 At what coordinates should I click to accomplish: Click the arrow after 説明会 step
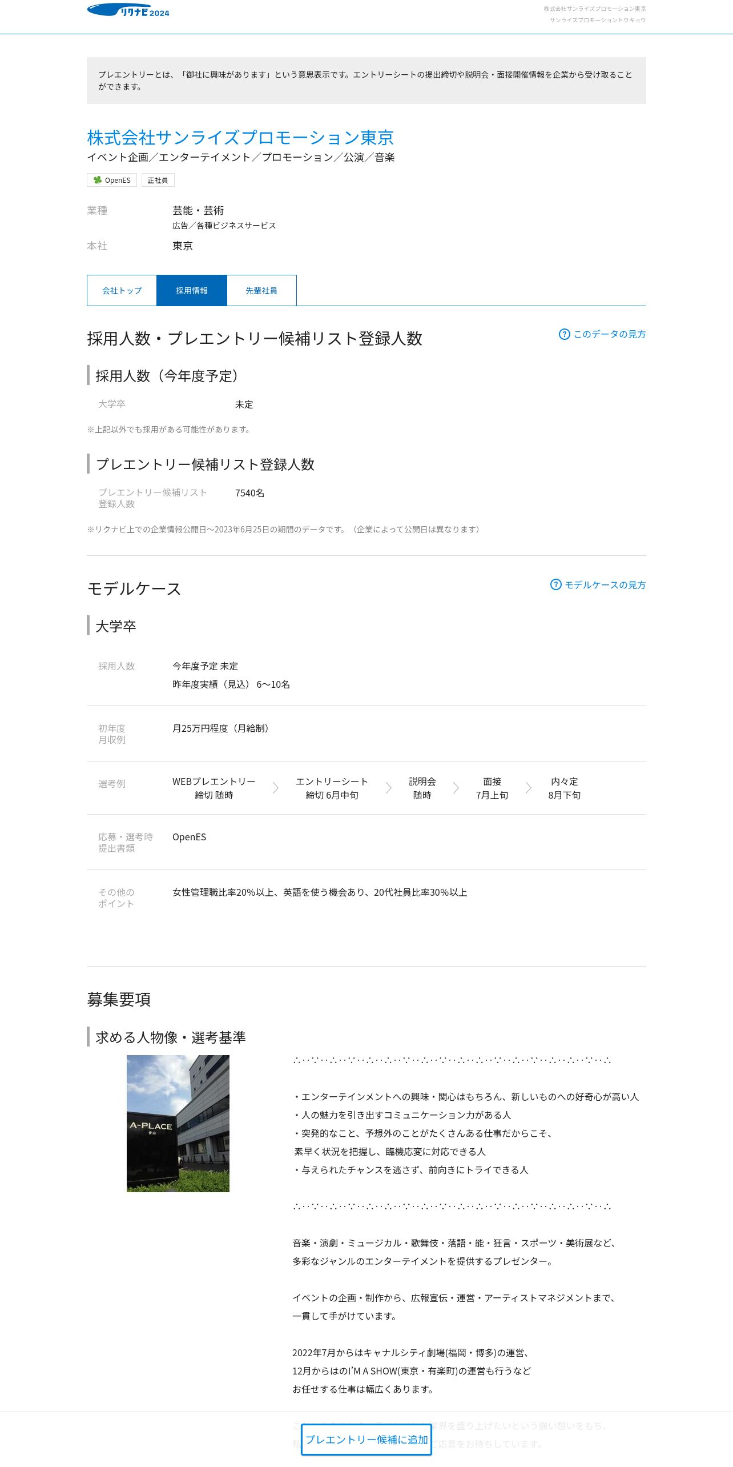coord(456,788)
